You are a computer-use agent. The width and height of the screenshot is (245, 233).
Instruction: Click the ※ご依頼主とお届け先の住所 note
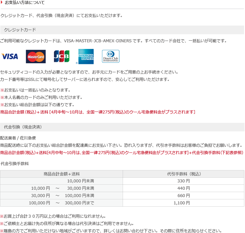[x=67, y=224]
